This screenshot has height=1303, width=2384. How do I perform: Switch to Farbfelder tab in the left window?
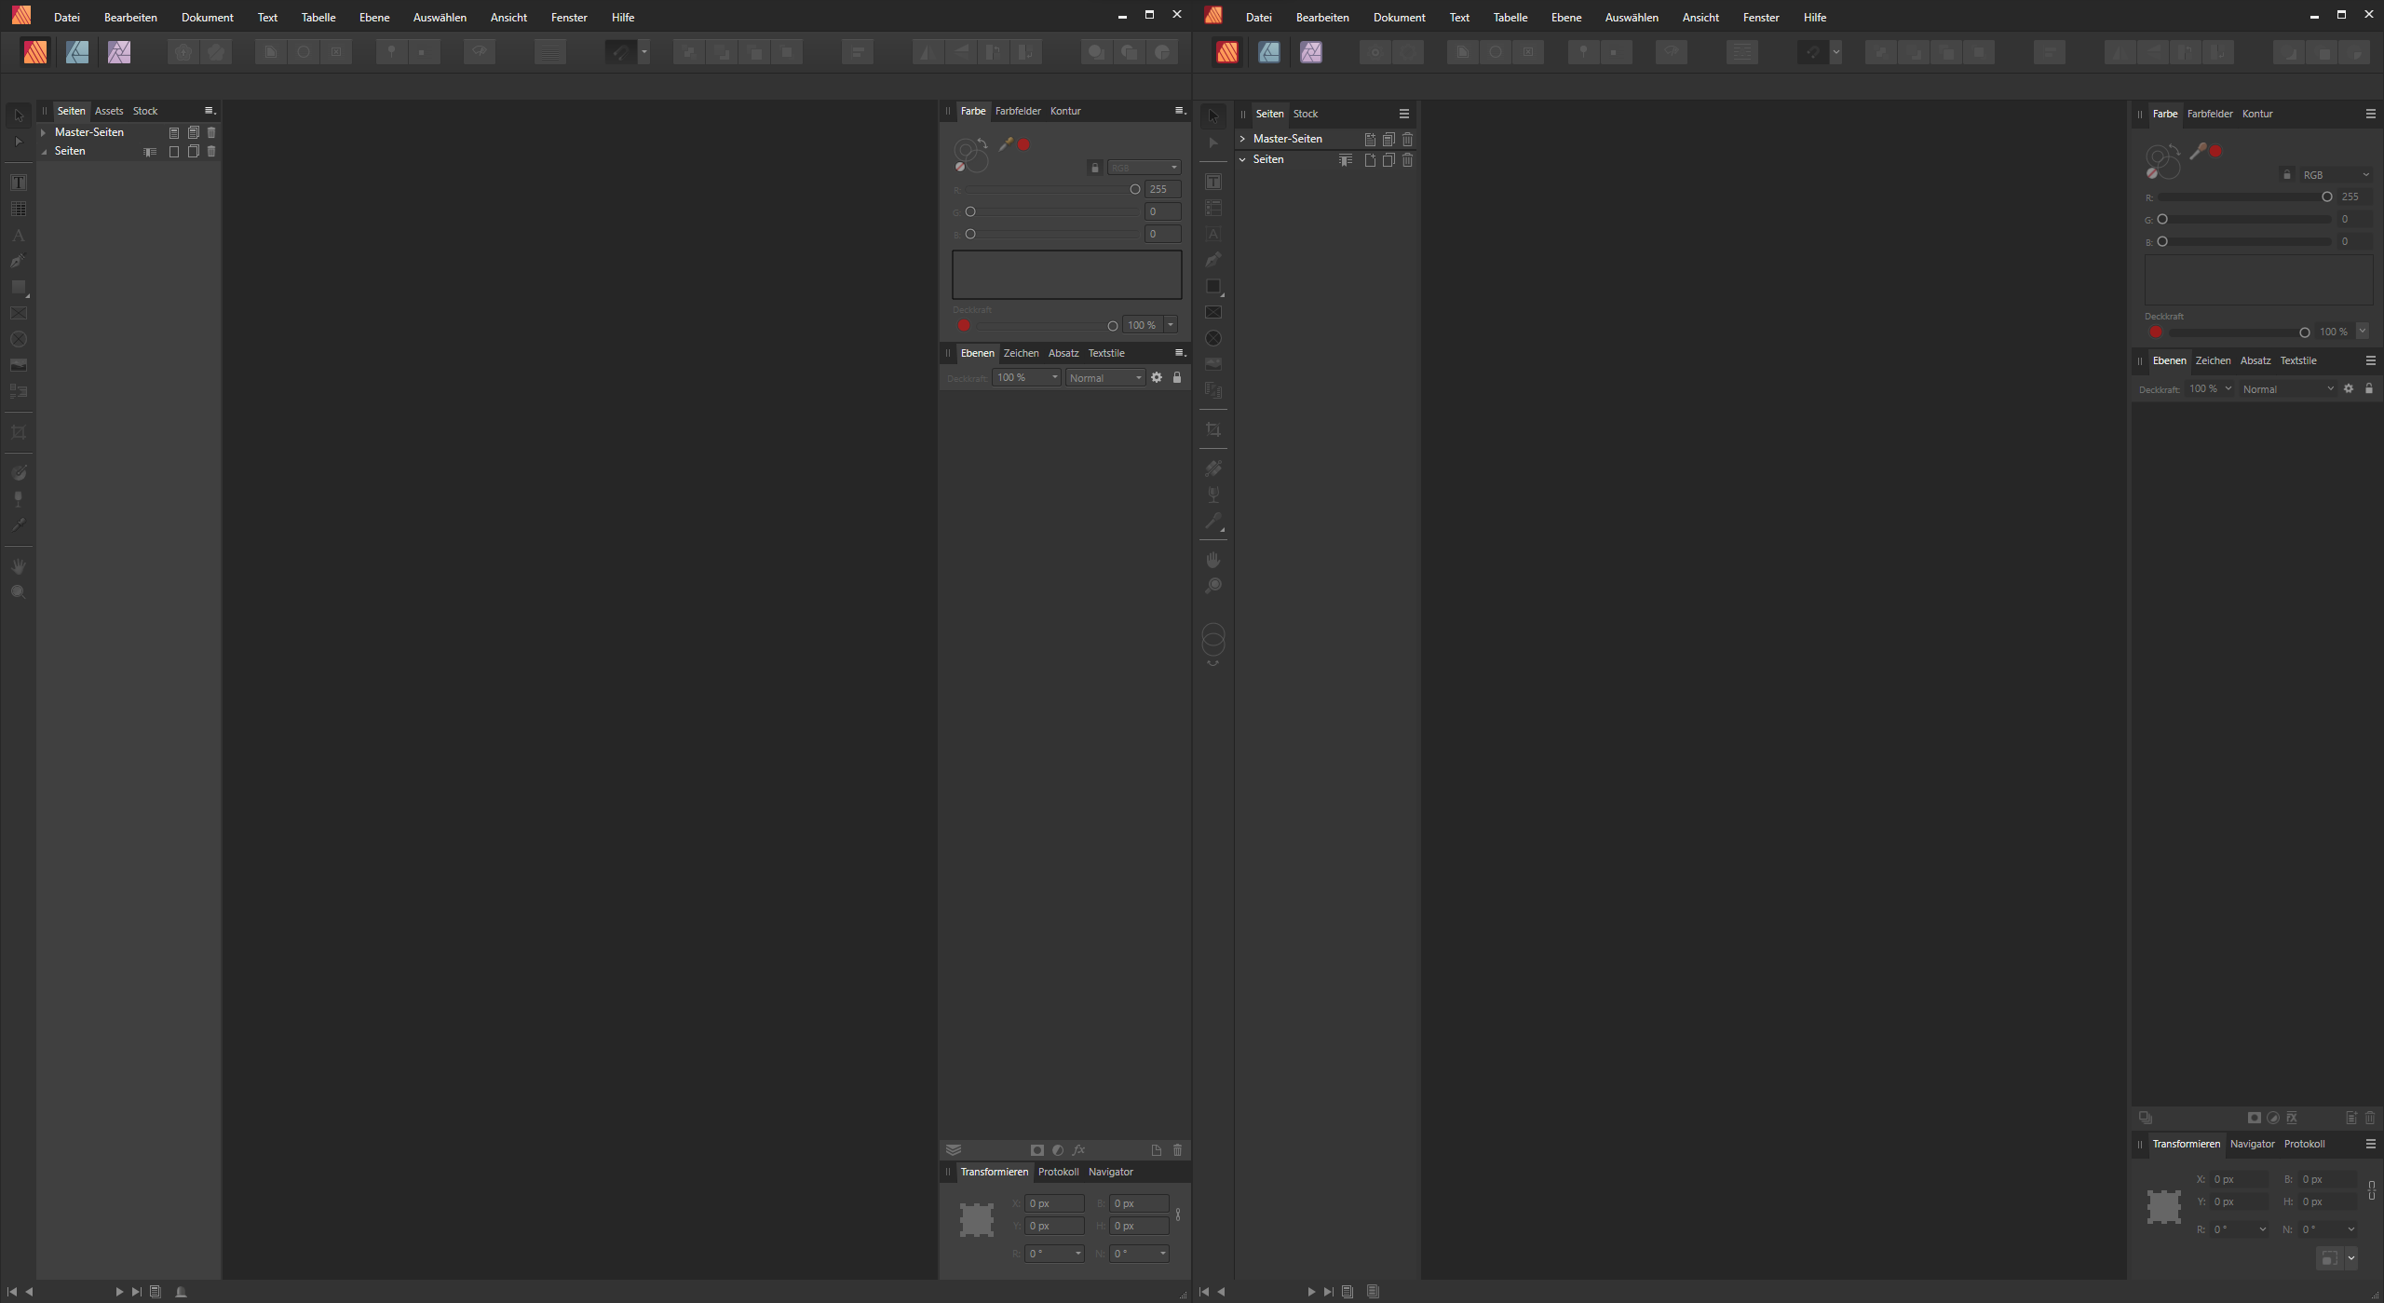tap(1018, 111)
